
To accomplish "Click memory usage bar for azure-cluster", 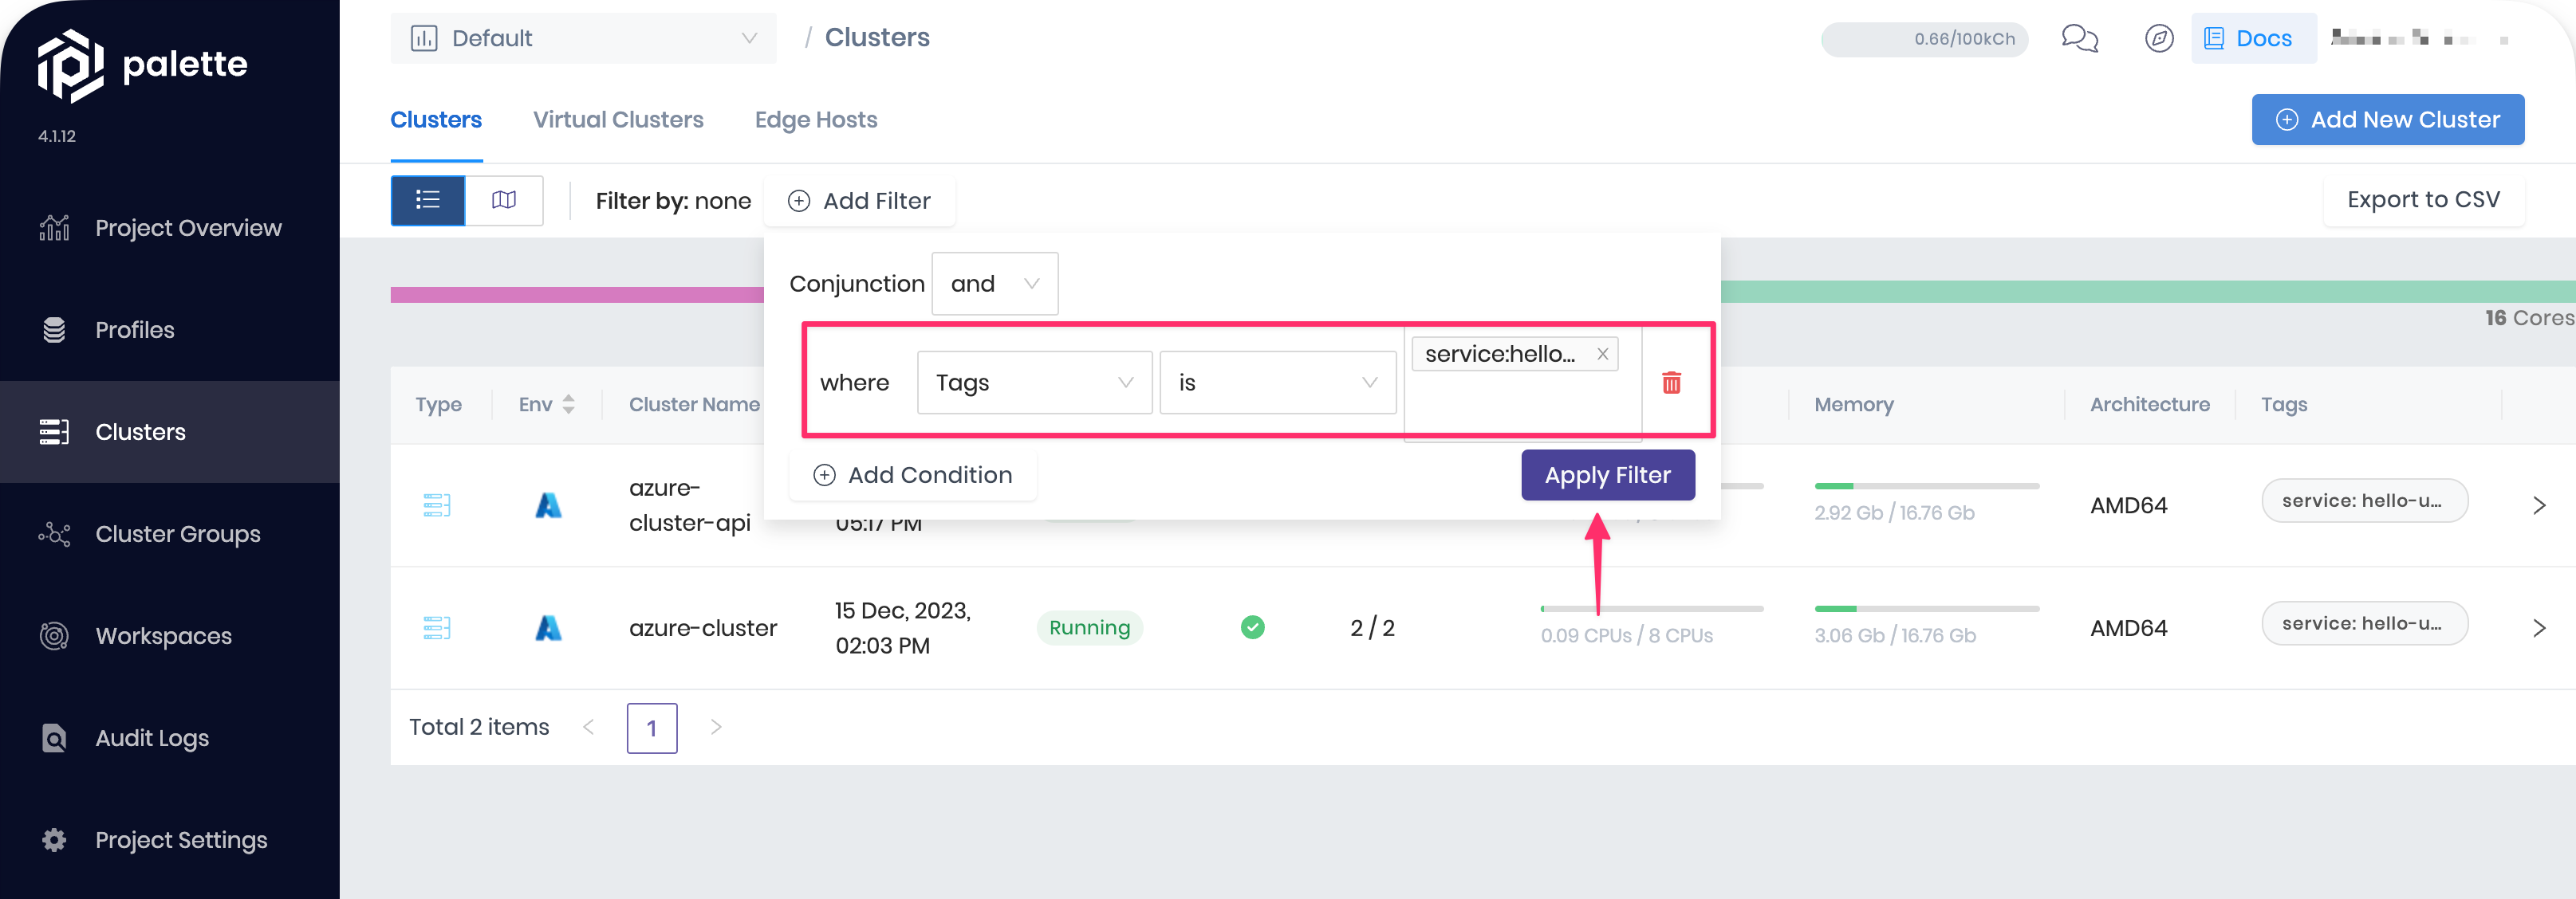I will coord(1926,608).
